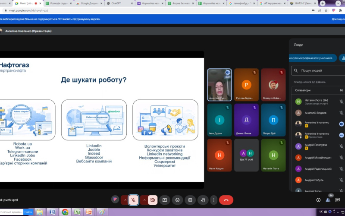Select Maksym Kobe's participant tile
Viewport: 345px width, 216px height.
point(273,85)
